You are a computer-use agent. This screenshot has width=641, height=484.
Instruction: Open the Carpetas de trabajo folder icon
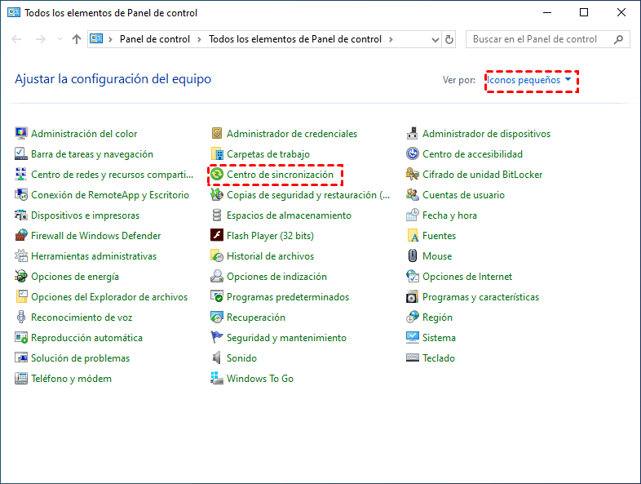(x=217, y=153)
